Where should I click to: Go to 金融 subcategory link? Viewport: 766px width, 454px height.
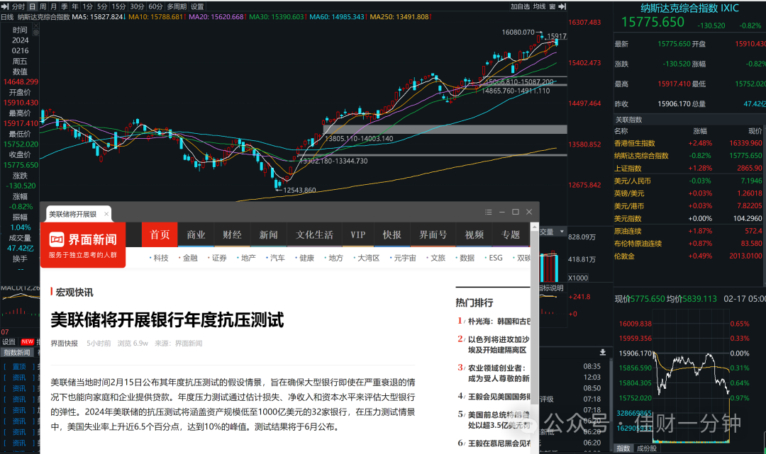(190, 258)
